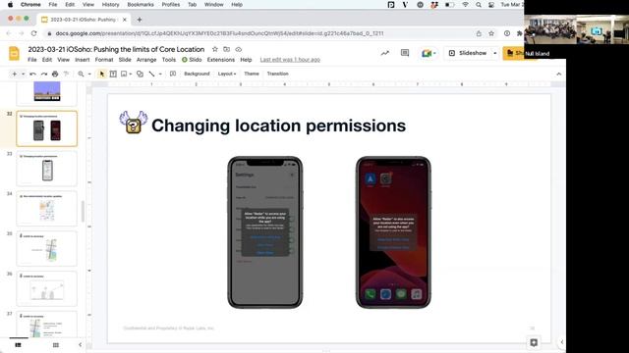629x353 pixels.
Task: Check the cloud save status icon
Action: 238,49
